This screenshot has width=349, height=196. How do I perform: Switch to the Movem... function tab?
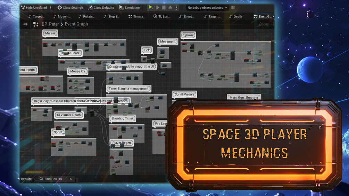pos(62,16)
